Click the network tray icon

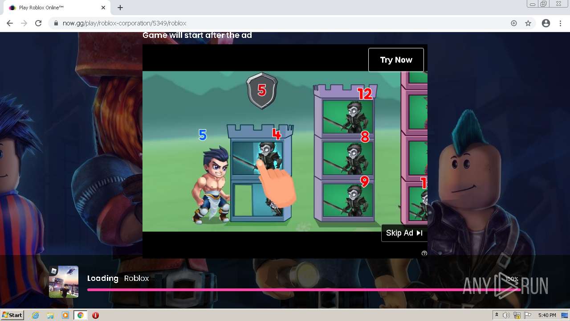point(517,315)
